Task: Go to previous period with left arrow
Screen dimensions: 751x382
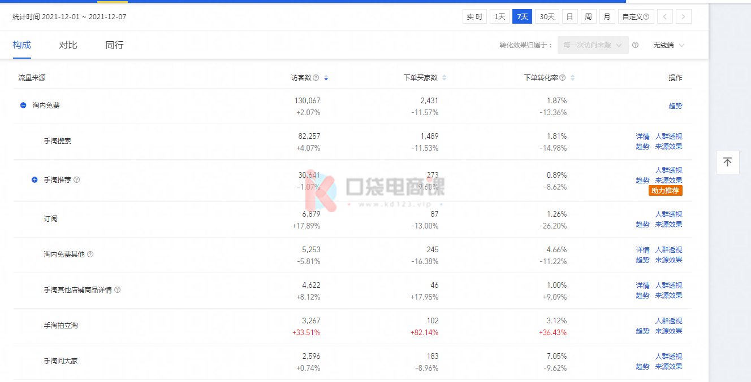Action: click(665, 17)
